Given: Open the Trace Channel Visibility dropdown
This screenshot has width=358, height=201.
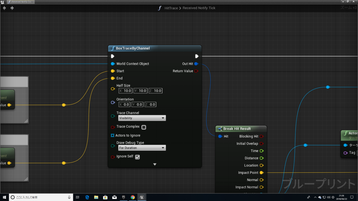Looking at the screenshot, I should coord(142,118).
